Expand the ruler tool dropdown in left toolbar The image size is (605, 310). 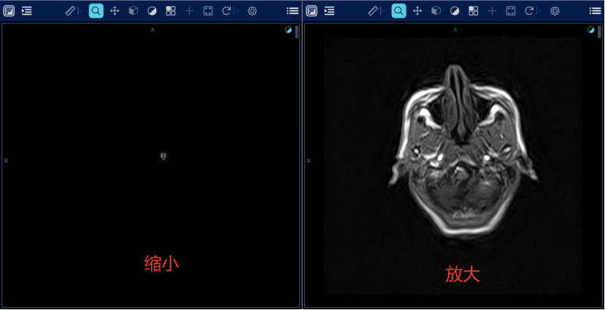pyautogui.click(x=80, y=12)
